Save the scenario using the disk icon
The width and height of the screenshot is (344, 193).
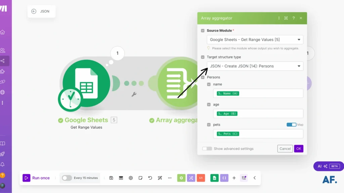[x=111, y=178]
